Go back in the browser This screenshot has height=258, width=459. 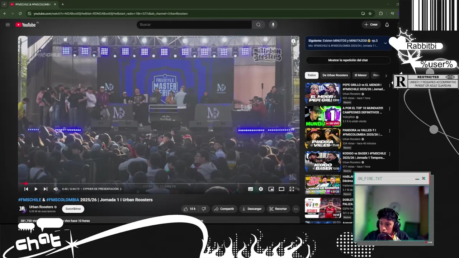coord(5,14)
